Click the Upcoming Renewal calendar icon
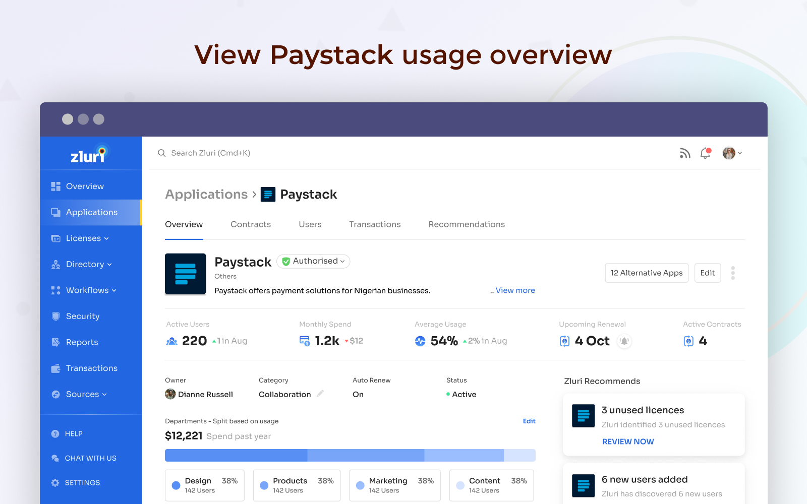 [x=564, y=341]
